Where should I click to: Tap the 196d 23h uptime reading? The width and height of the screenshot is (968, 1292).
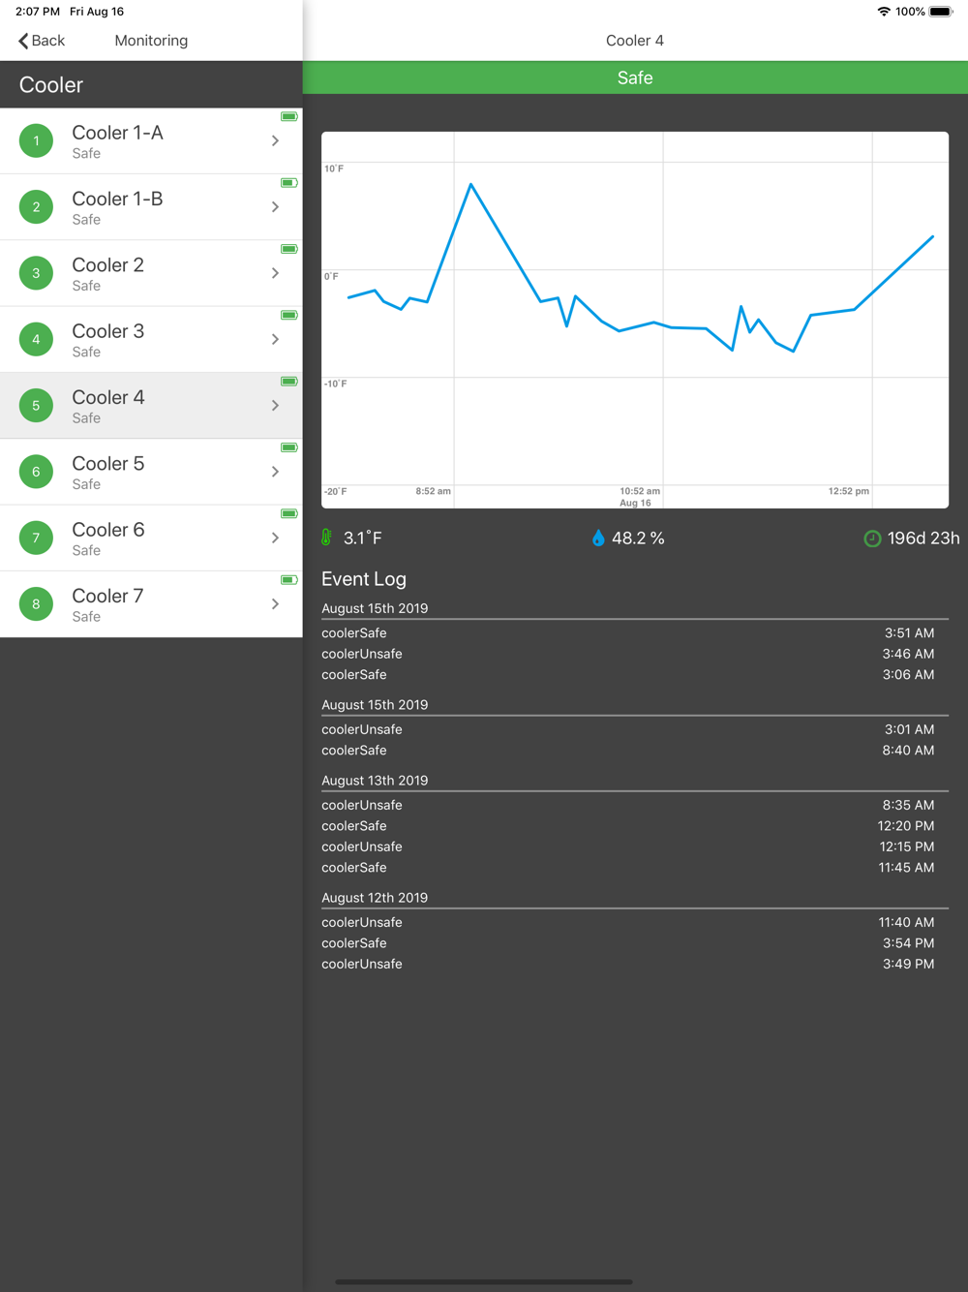[923, 538]
